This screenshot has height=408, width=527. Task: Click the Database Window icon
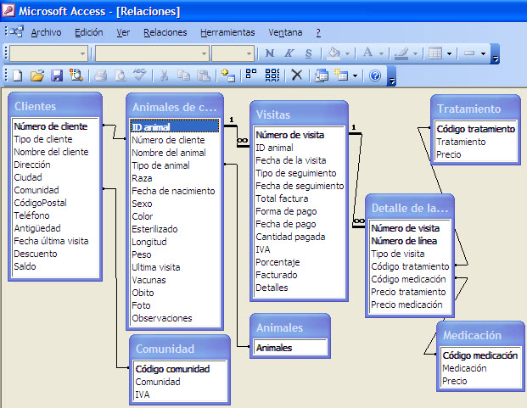[322, 75]
